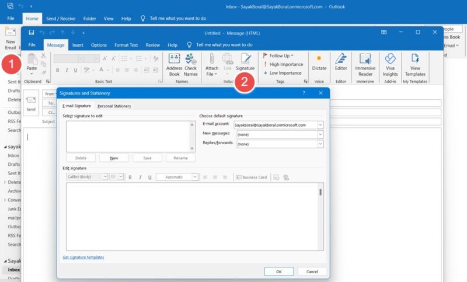467x282 pixels.
Task: Select the E-mail Signature tab
Action: coord(76,106)
